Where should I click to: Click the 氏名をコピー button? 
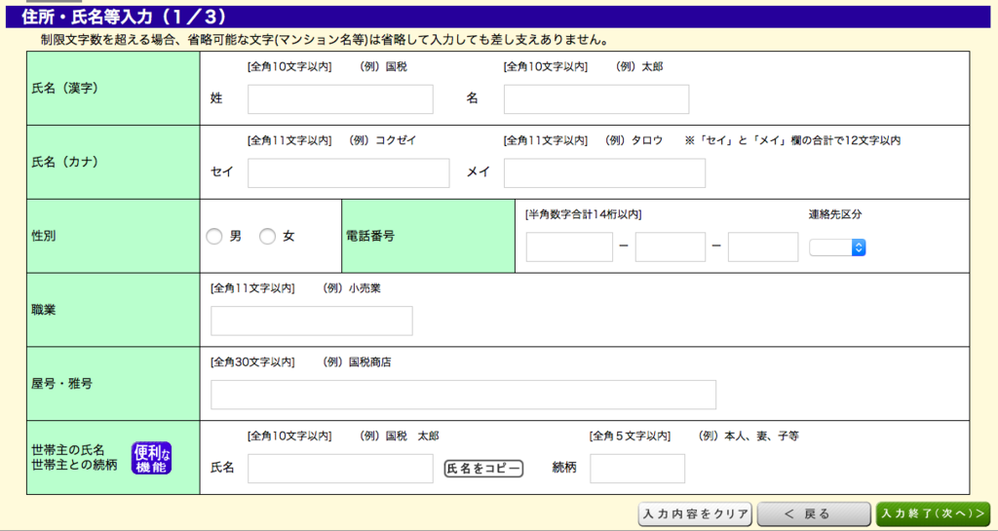click(x=483, y=469)
